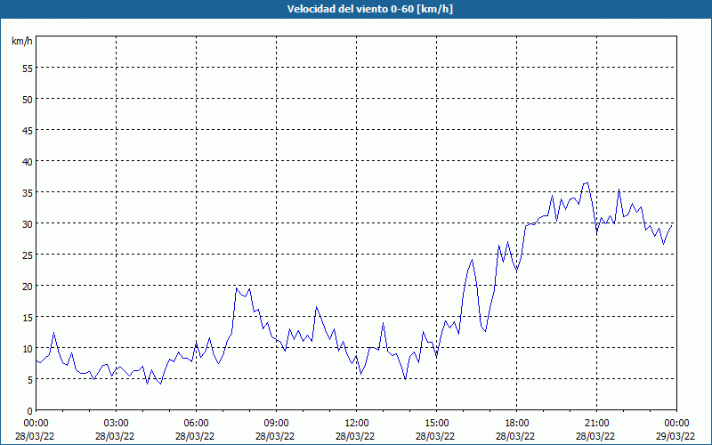Select the 25 y-axis tick label
The width and height of the screenshot is (712, 445).
click(28, 255)
